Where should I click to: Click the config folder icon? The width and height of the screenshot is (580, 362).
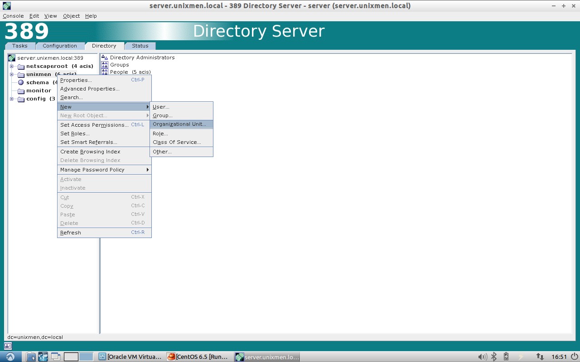click(21, 99)
